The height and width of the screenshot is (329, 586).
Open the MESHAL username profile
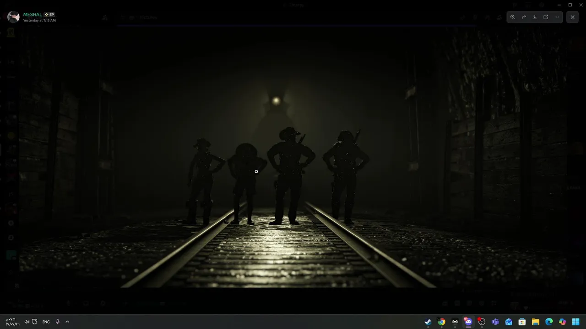click(x=33, y=15)
